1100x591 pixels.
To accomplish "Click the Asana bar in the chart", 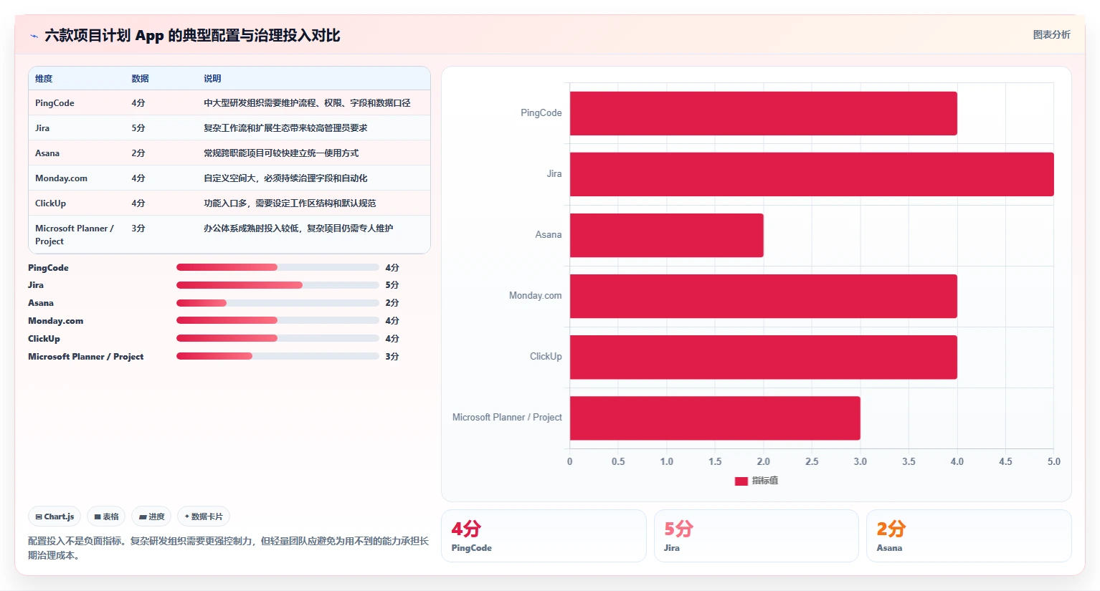I will [666, 235].
